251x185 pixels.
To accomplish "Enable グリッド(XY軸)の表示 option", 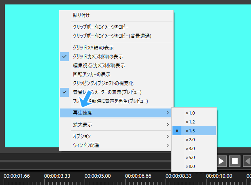I will coord(116,47).
